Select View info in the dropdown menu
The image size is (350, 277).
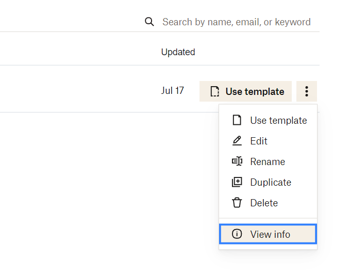click(x=268, y=234)
